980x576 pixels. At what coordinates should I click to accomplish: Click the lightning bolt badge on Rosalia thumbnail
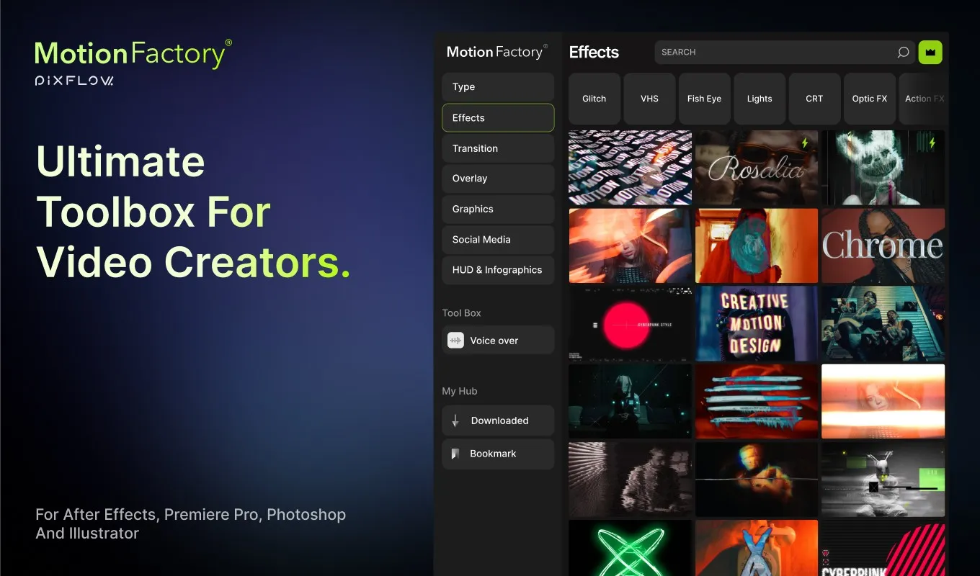pos(805,143)
